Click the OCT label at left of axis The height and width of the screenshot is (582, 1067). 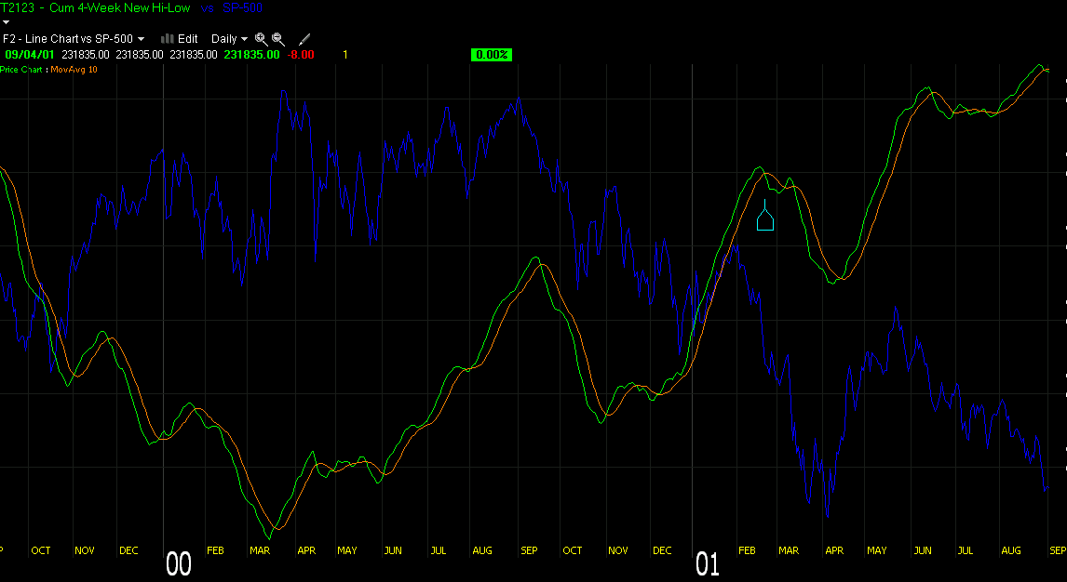coord(41,550)
